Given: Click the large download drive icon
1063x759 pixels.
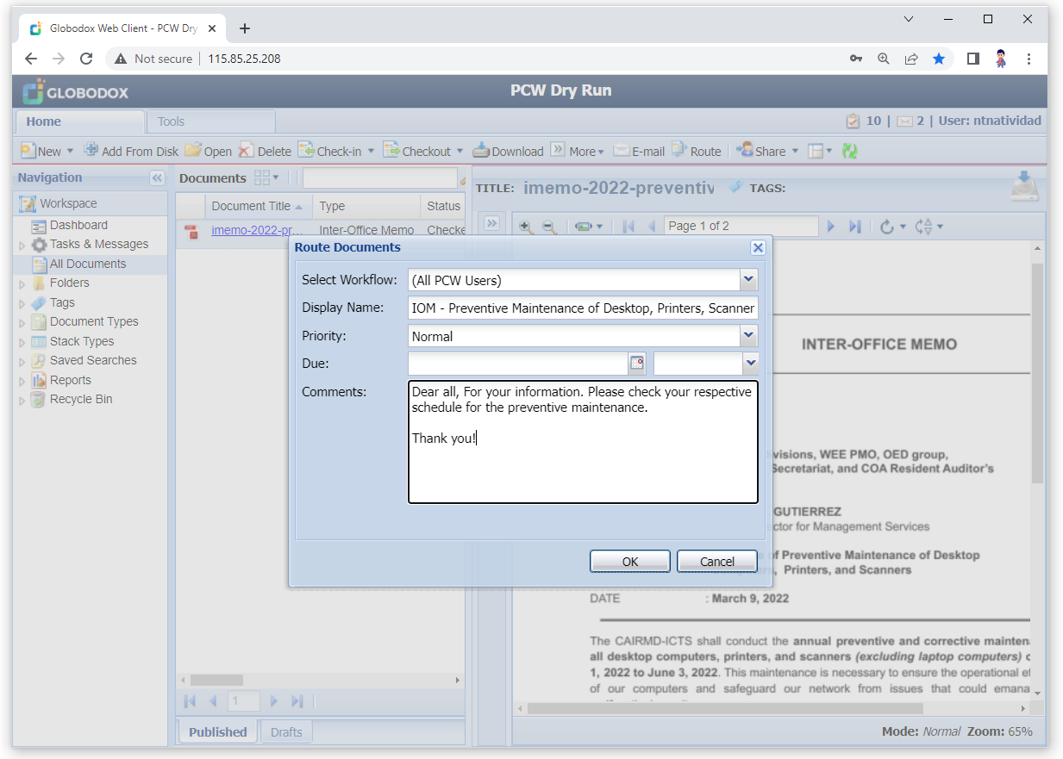Looking at the screenshot, I should (x=1024, y=186).
